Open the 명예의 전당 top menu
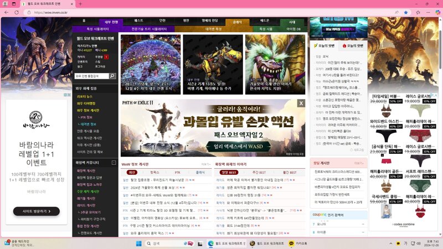 tap(210, 20)
